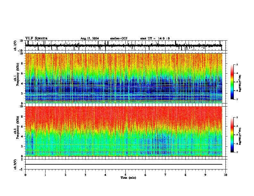Click the "ch.1(V)" axis label

pos(15,45)
